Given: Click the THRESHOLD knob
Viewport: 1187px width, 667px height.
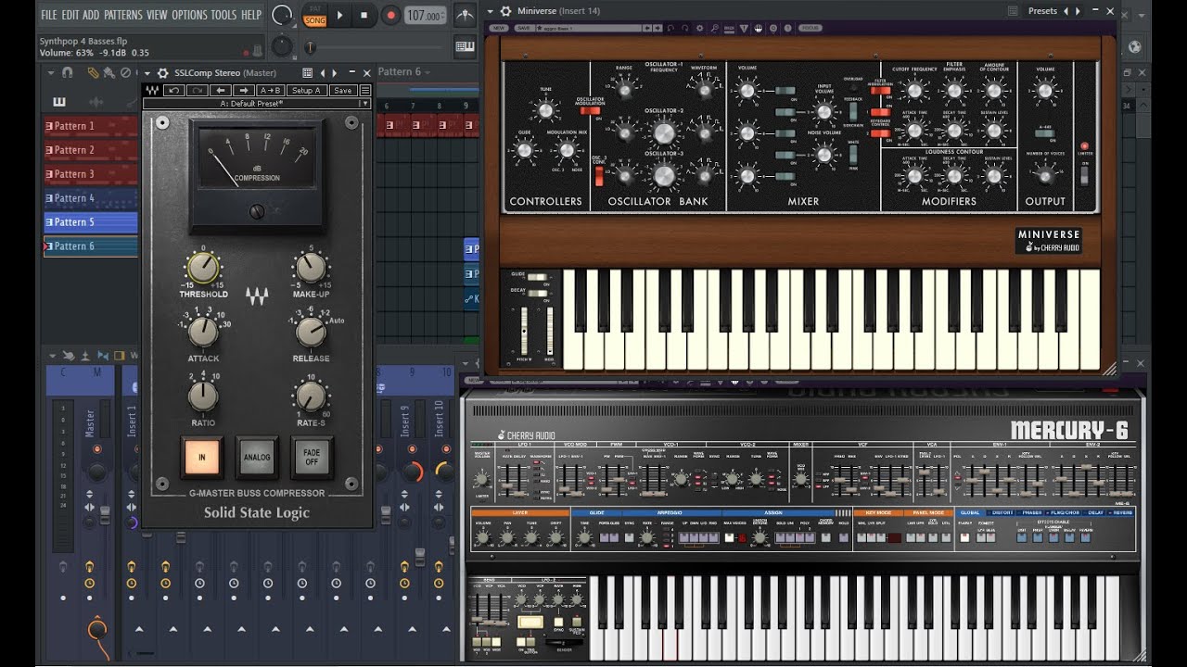Looking at the screenshot, I should (202, 268).
